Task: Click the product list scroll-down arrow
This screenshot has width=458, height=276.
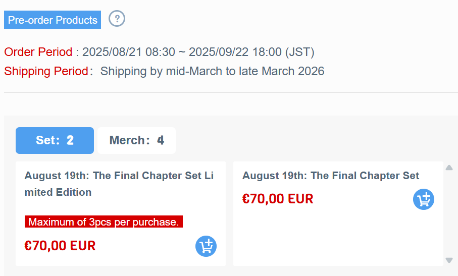Action: coord(449,260)
